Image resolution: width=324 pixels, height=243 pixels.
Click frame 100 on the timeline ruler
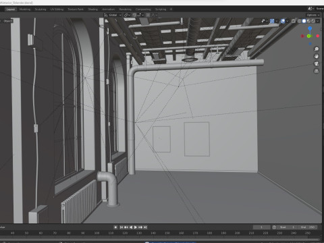(97, 233)
